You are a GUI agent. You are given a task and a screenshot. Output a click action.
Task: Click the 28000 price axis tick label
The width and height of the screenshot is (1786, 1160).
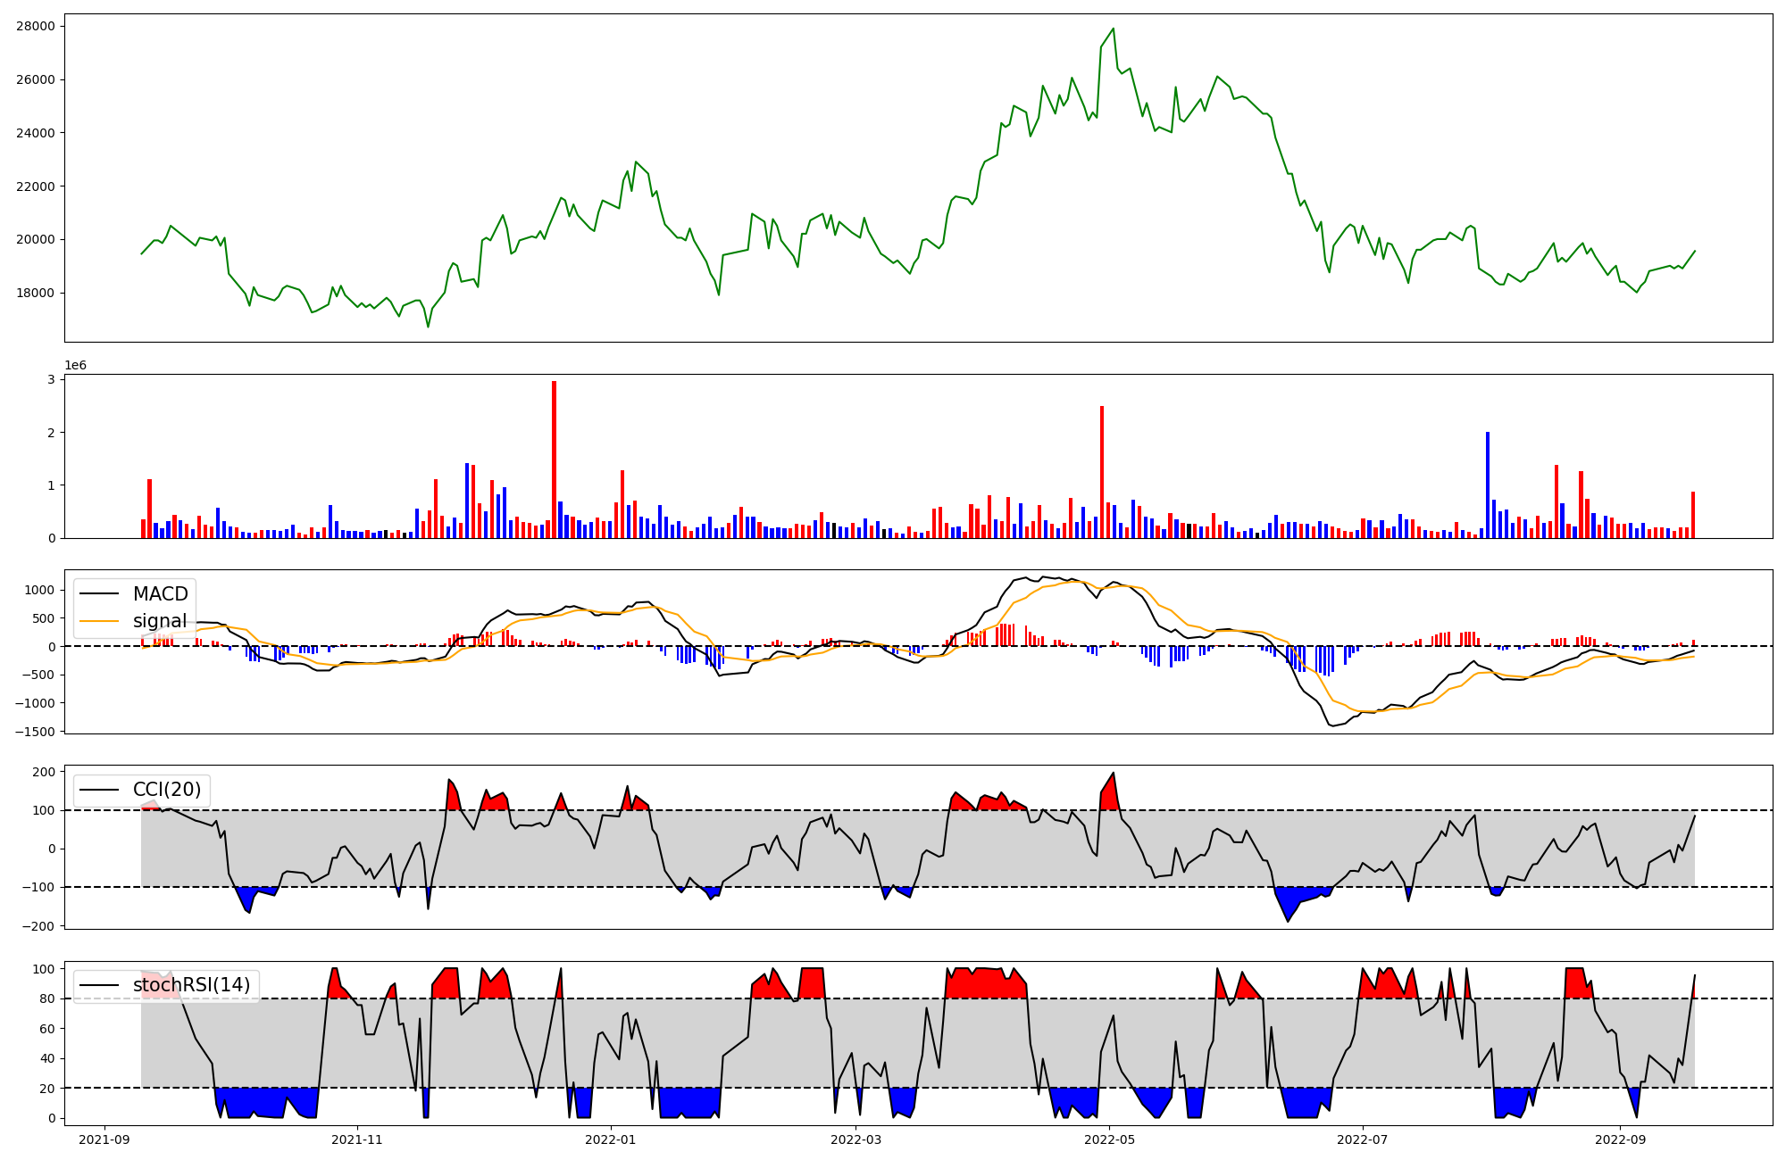tap(35, 26)
